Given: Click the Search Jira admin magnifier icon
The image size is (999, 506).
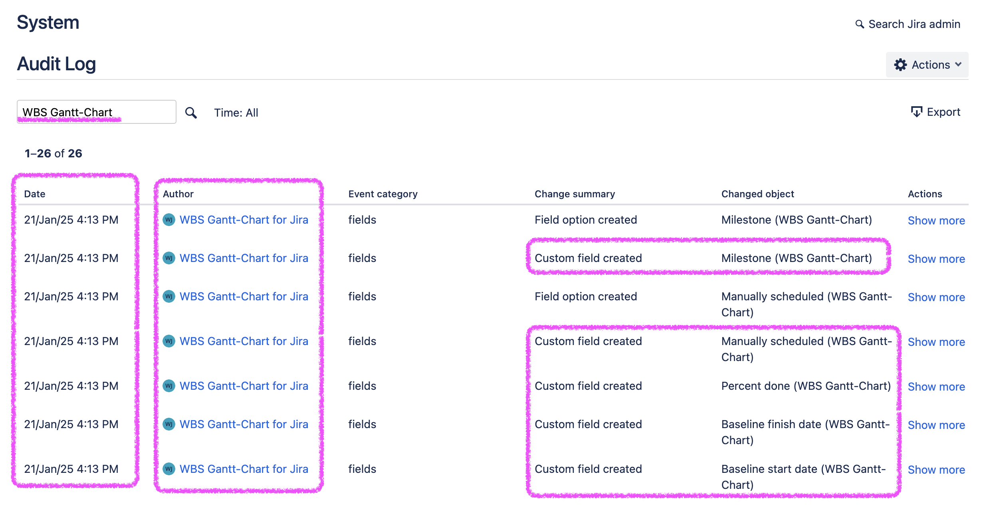Looking at the screenshot, I should (x=860, y=24).
